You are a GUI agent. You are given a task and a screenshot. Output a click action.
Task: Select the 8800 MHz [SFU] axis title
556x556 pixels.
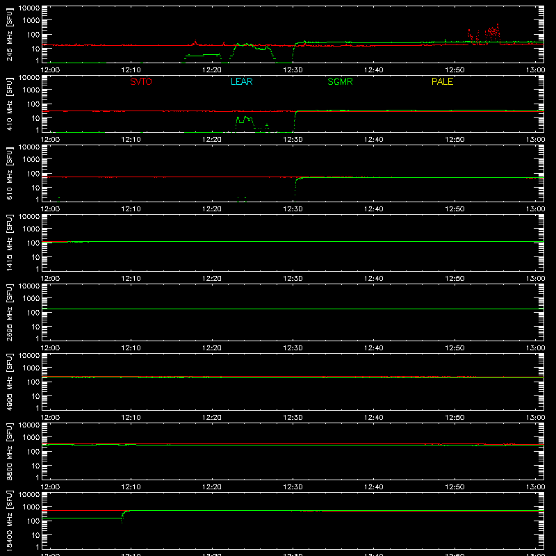coord(10,451)
